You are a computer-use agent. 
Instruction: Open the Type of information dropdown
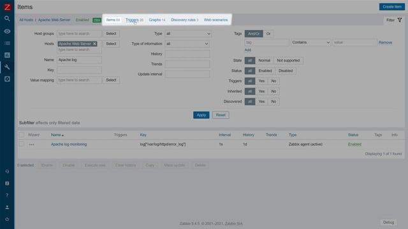[x=187, y=44]
